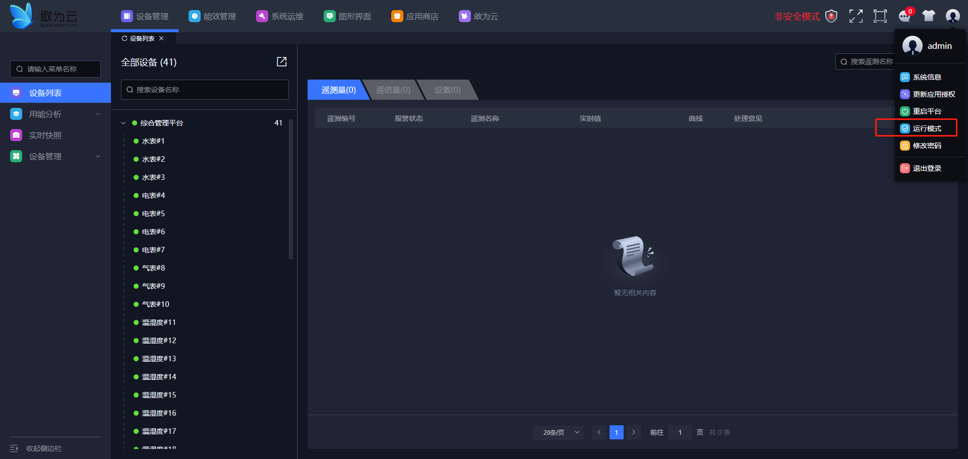Click the screen frame icon in header
The width and height of the screenshot is (968, 459).
(880, 16)
